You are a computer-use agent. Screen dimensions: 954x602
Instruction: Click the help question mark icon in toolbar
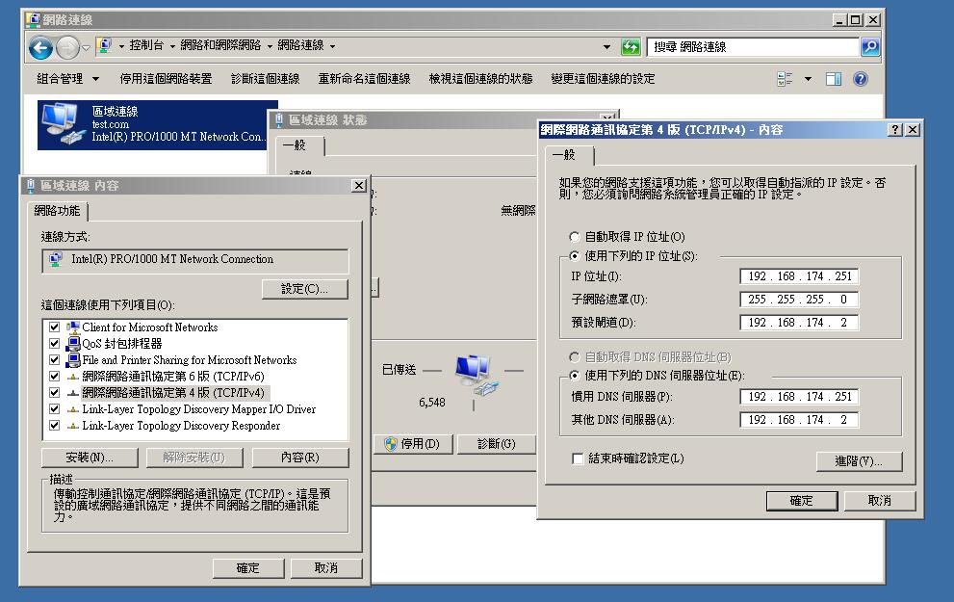coord(861,79)
